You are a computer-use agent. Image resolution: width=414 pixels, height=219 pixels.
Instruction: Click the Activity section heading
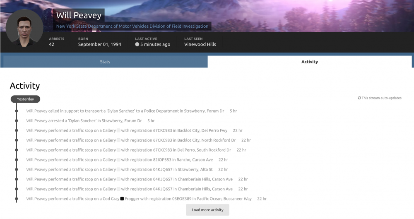(x=25, y=86)
